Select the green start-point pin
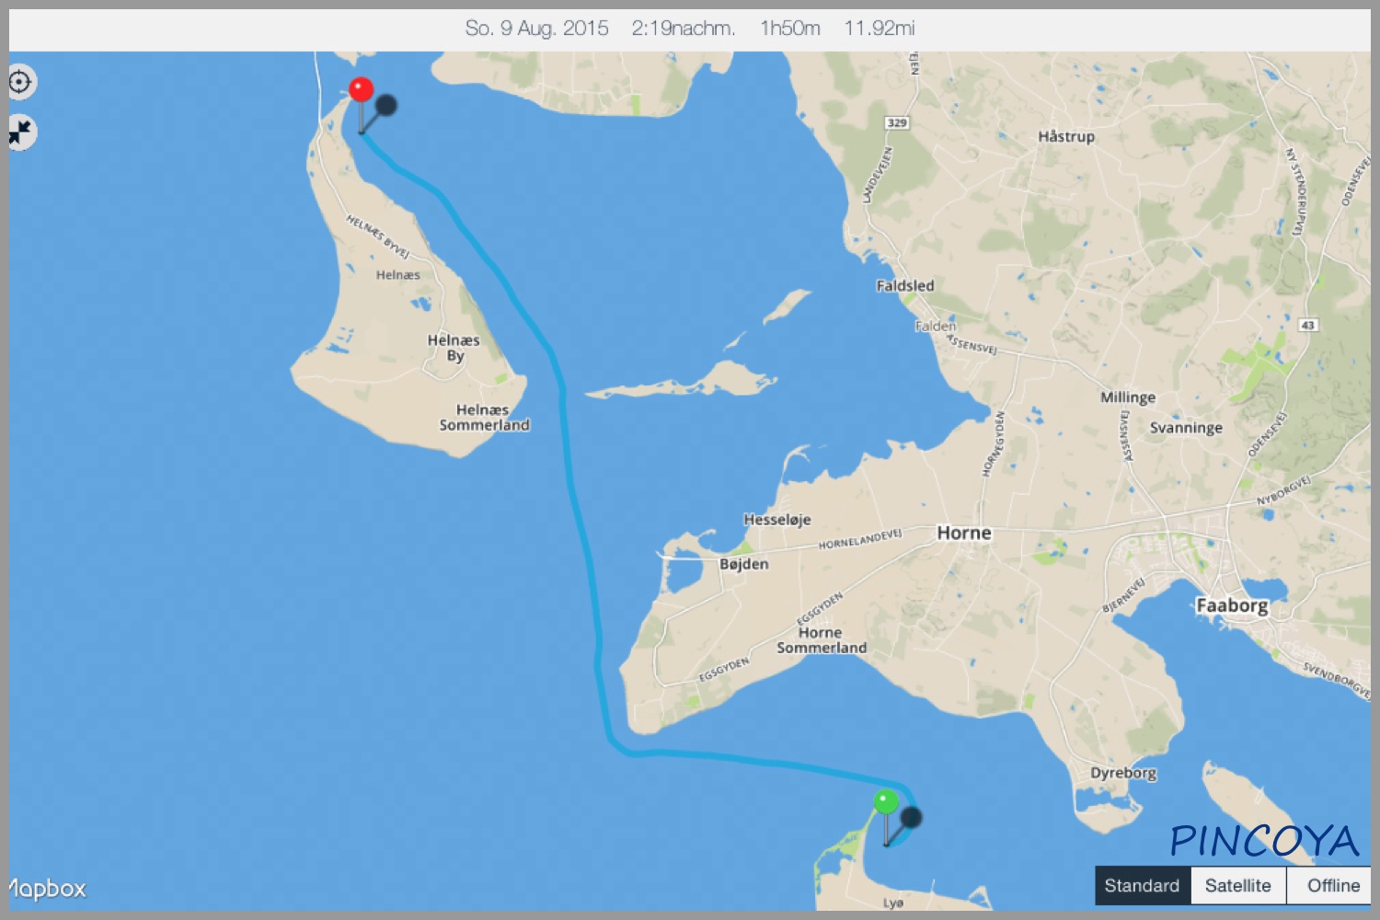This screenshot has height=920, width=1380. pyautogui.click(x=886, y=801)
